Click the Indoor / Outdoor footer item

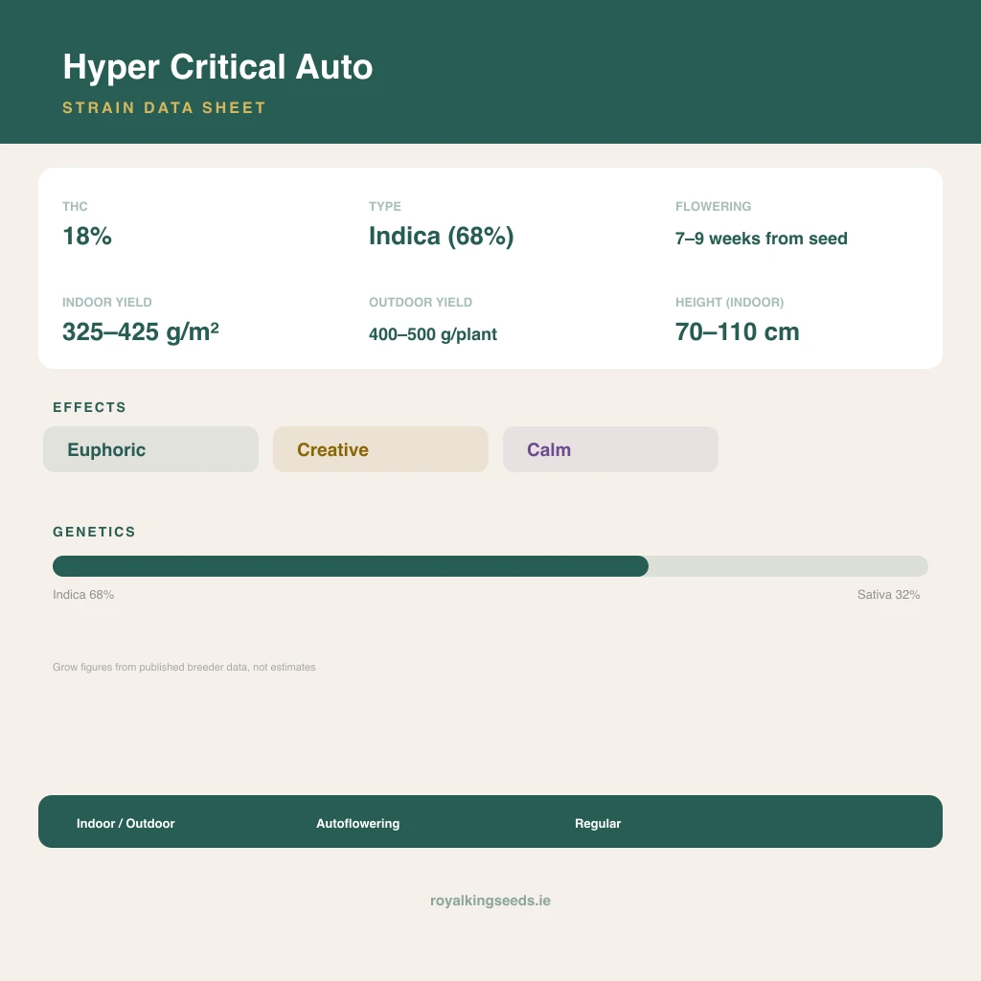tap(125, 823)
